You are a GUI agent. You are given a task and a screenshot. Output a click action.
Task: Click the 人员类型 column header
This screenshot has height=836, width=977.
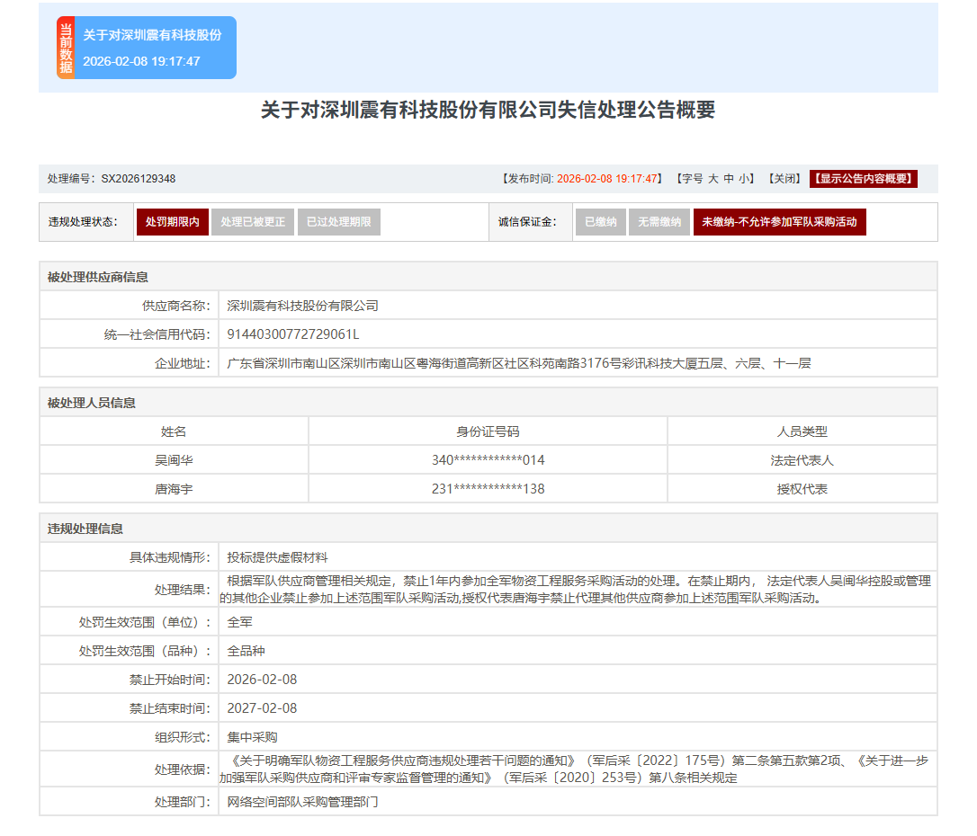(802, 431)
